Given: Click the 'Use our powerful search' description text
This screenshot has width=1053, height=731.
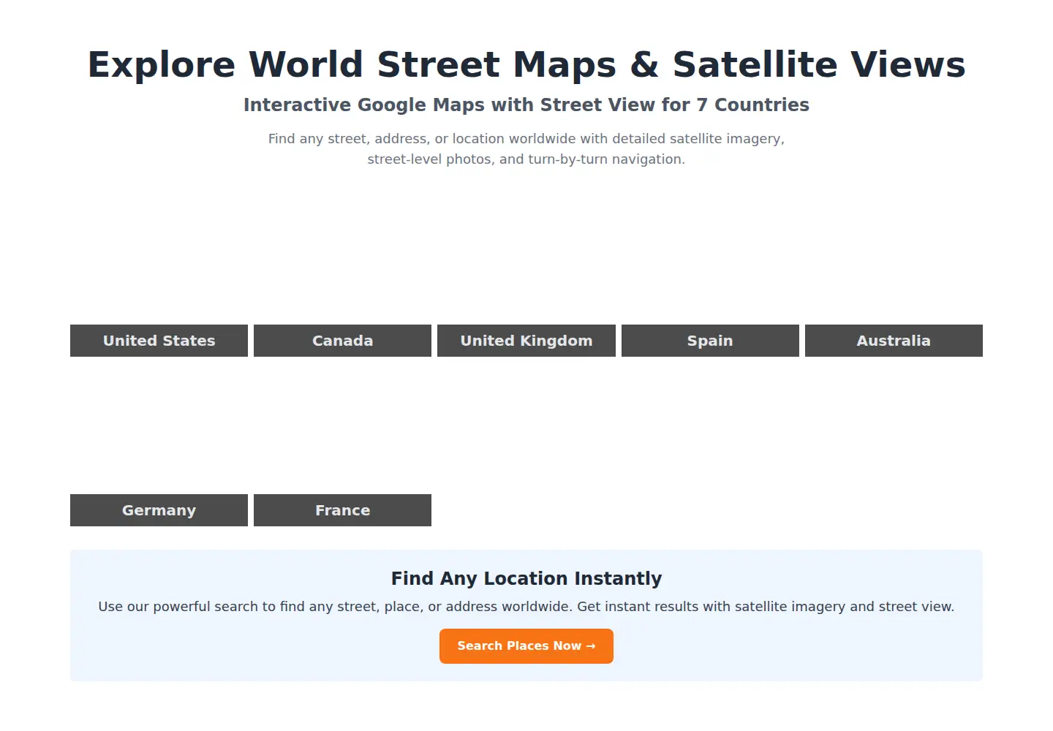Looking at the screenshot, I should pos(526,607).
